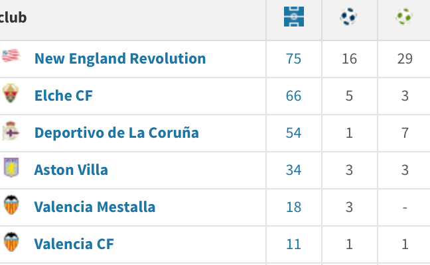Open the Aston Villa club link
This screenshot has height=265, width=430.
pos(71,170)
